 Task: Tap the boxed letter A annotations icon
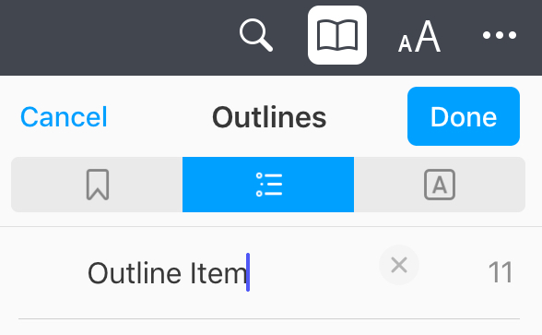pyautogui.click(x=440, y=185)
